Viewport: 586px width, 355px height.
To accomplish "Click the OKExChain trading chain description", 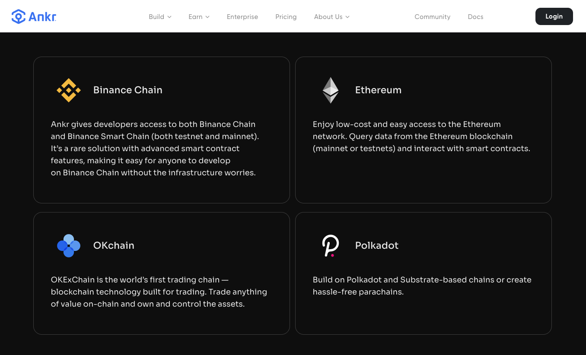I will [159, 292].
